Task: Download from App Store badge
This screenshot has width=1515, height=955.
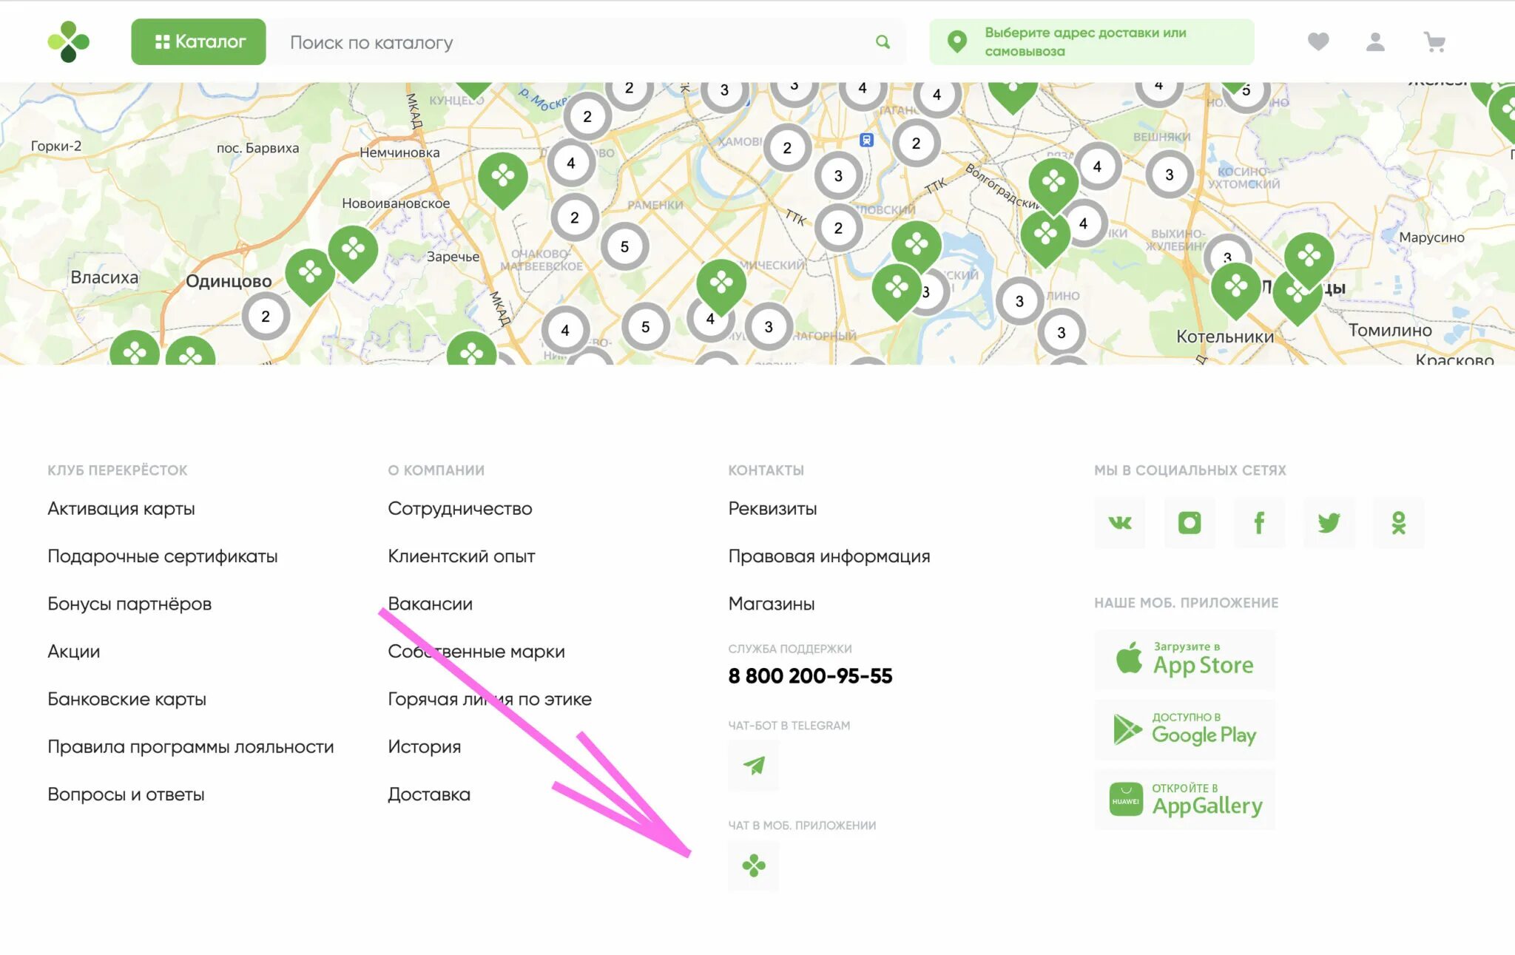Action: [1184, 658]
